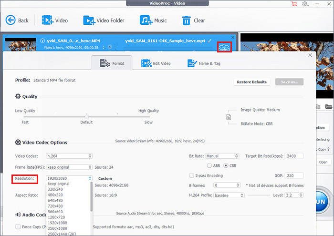Select the CBR radio button
Screen dimensions: 334x236
click(226, 165)
